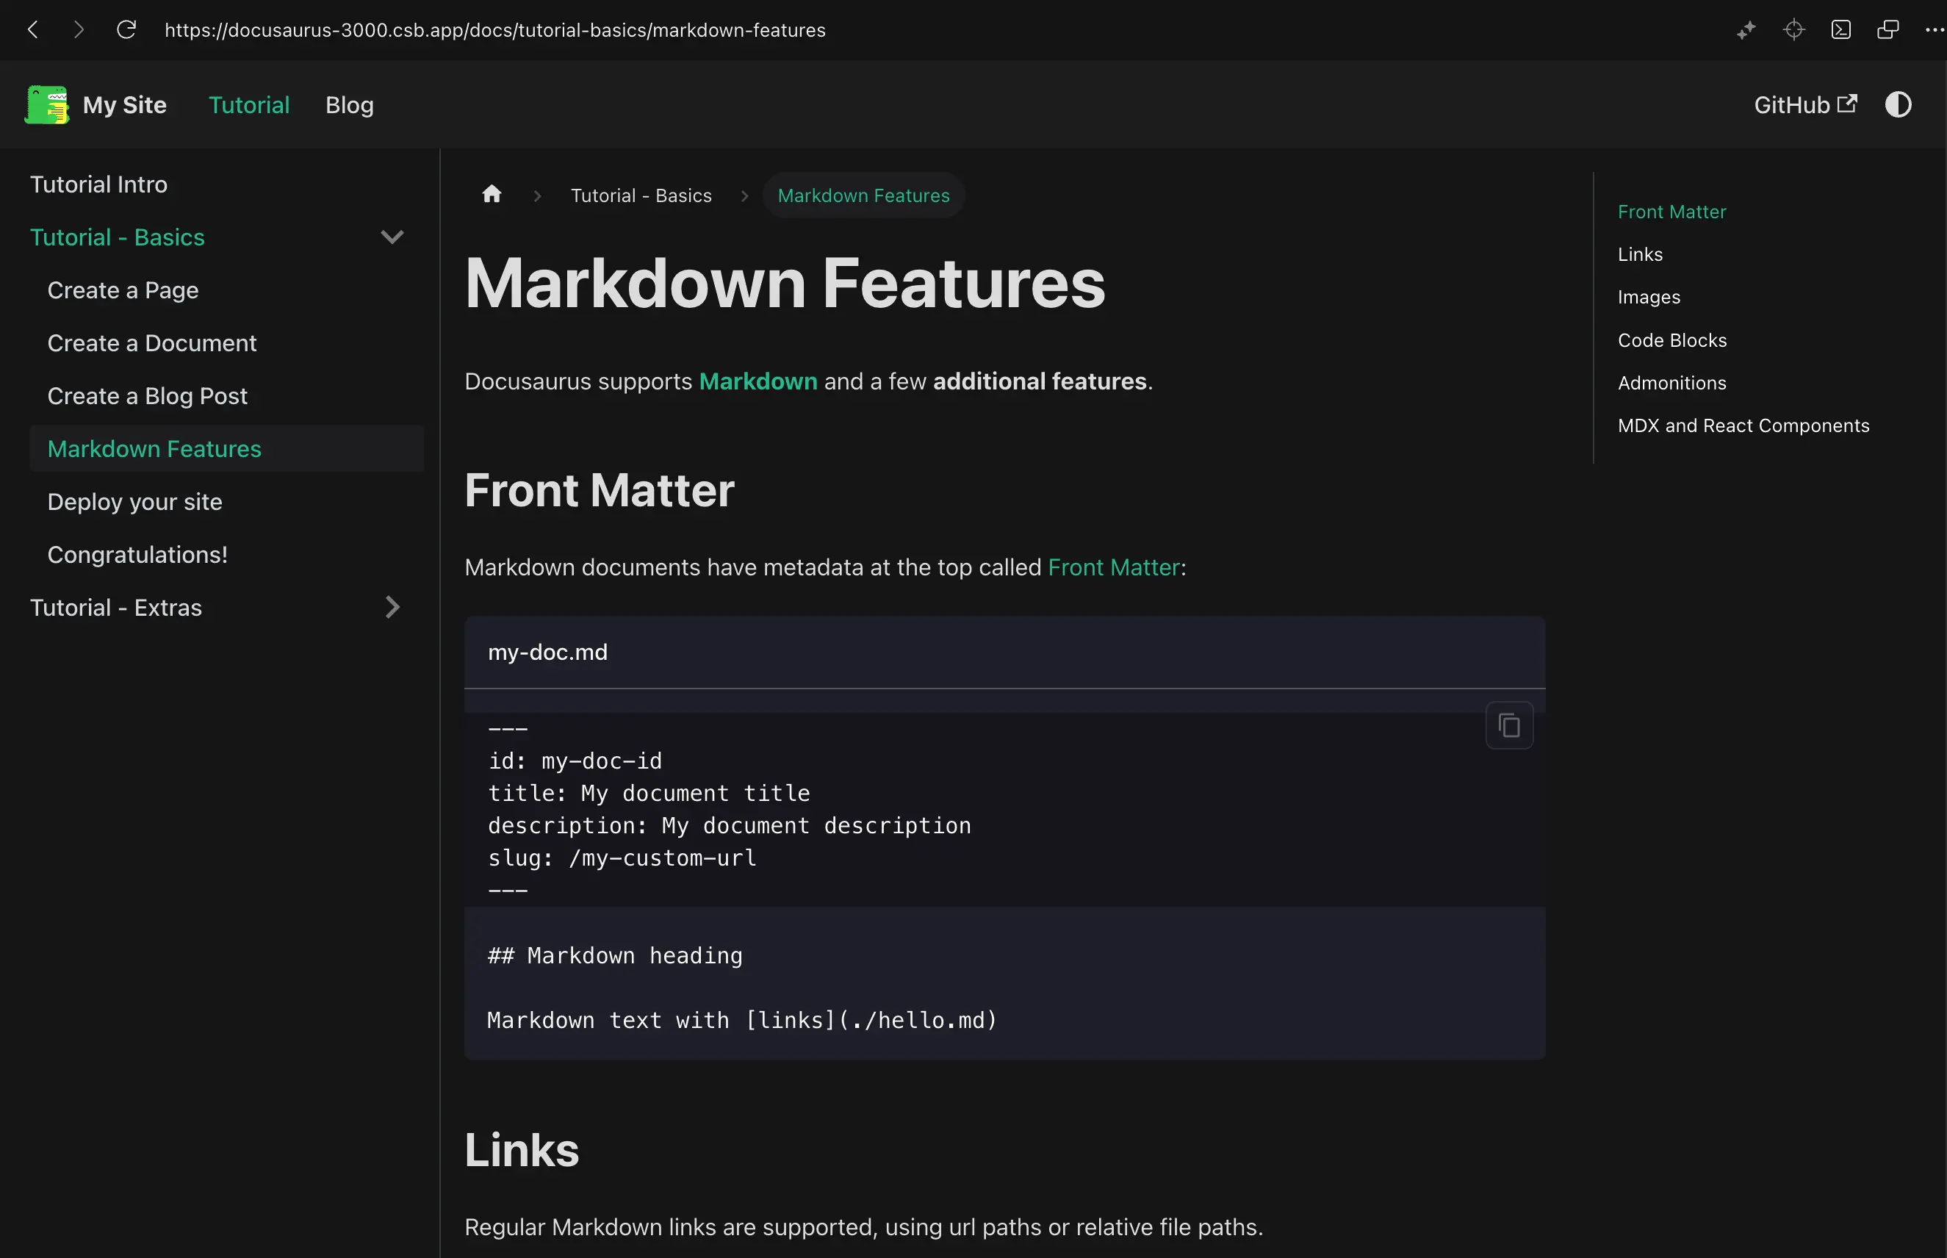Jump to Links in table of contents

[1640, 254]
